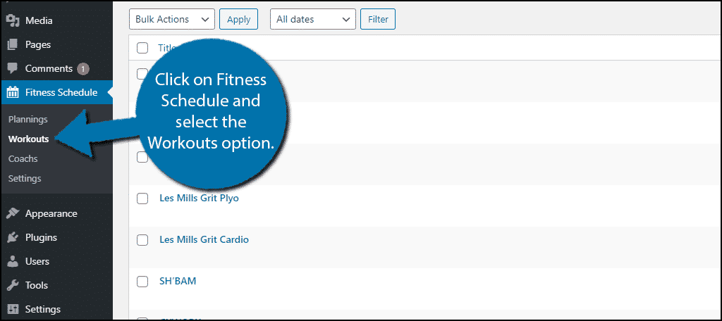The image size is (722, 321).
Task: Go to the Coachs submenu item
Action: 23,158
